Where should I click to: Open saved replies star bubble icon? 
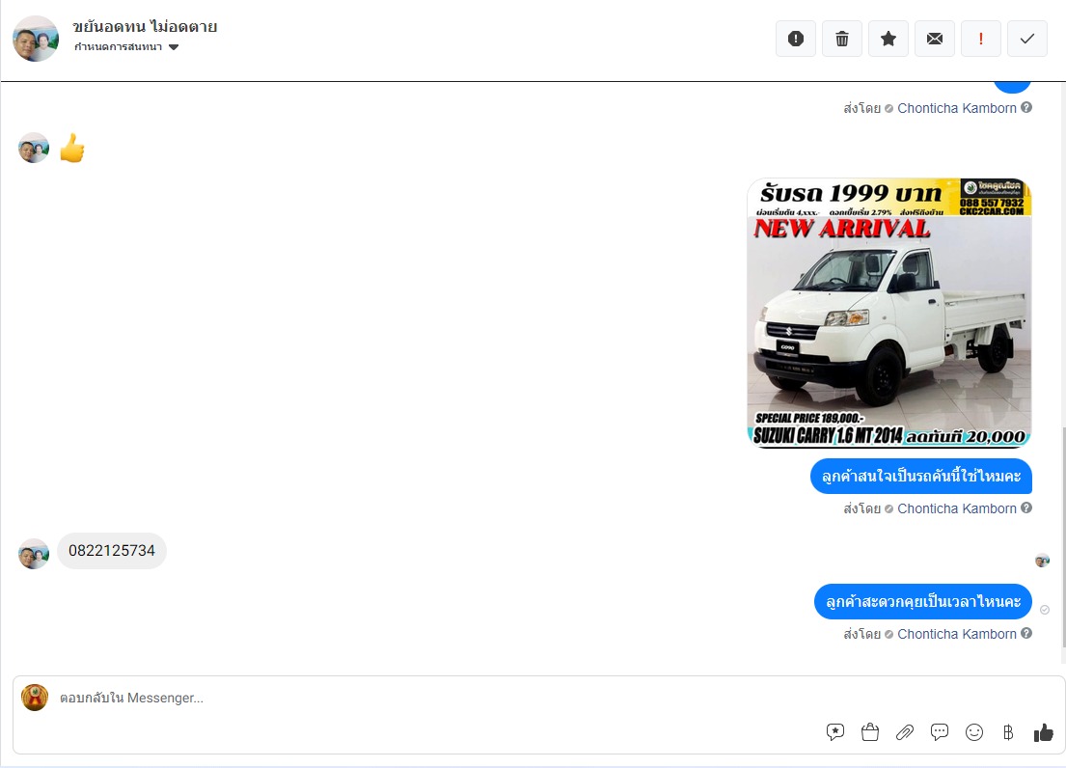[834, 732]
